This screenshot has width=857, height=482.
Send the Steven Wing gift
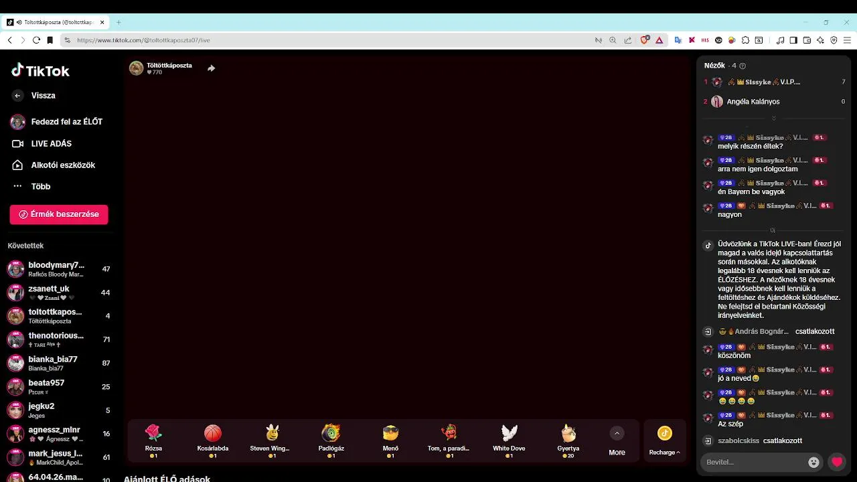click(272, 440)
